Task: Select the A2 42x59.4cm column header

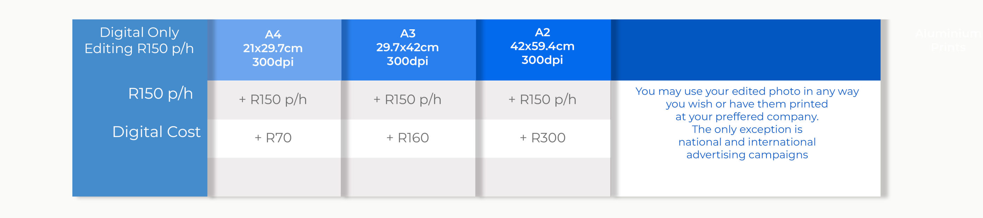Action: (x=542, y=46)
